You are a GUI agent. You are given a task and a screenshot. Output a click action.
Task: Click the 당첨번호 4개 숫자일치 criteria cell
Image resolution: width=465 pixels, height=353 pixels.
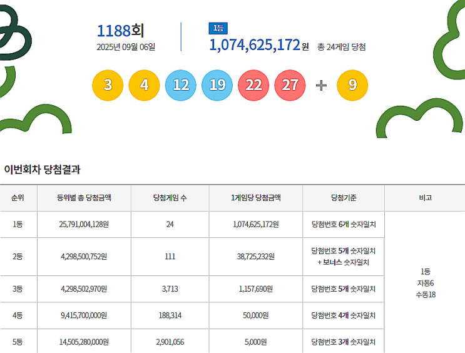(x=344, y=315)
